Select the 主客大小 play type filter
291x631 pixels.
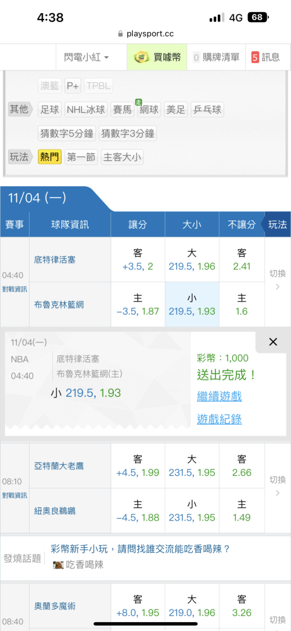122,157
